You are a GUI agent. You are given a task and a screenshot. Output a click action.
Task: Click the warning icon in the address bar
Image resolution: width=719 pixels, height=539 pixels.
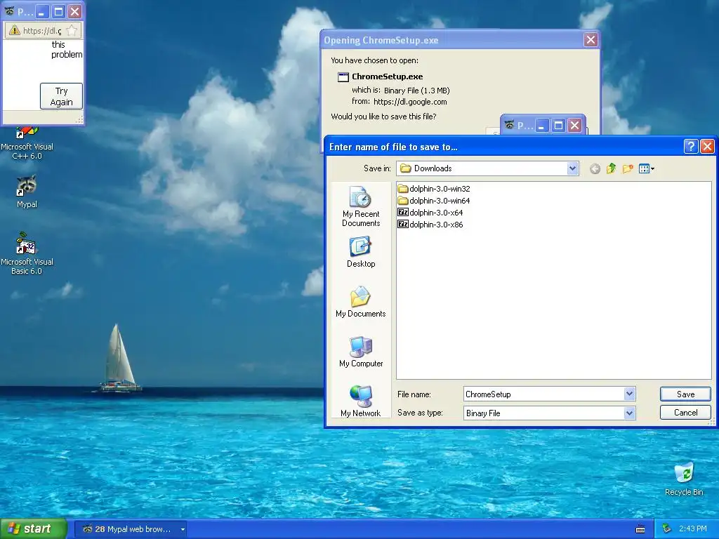click(x=14, y=30)
